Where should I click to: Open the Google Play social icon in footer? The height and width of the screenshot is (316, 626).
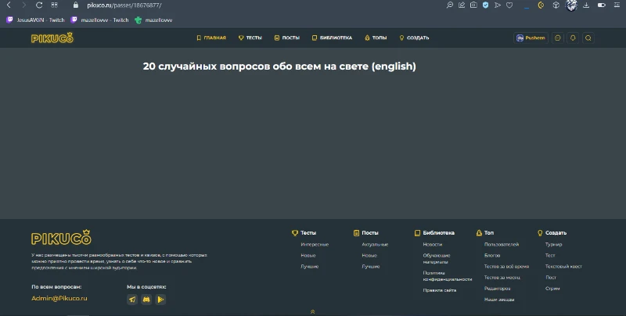pyautogui.click(x=160, y=300)
